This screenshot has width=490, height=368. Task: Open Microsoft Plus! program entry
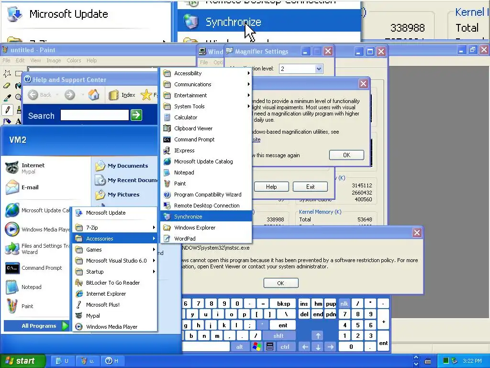(x=115, y=304)
